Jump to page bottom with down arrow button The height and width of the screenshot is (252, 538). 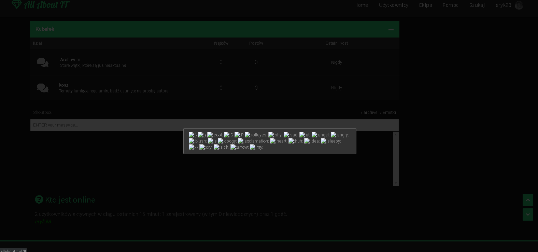pyautogui.click(x=528, y=214)
